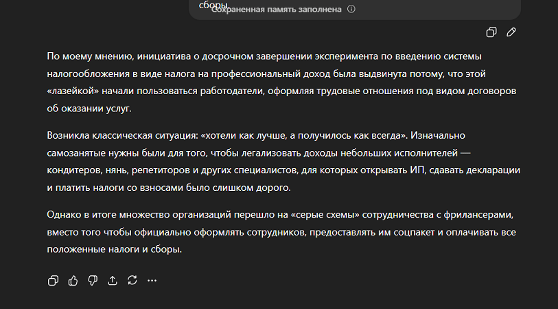Click the thumbs down icon
558x309 pixels.
click(x=93, y=280)
